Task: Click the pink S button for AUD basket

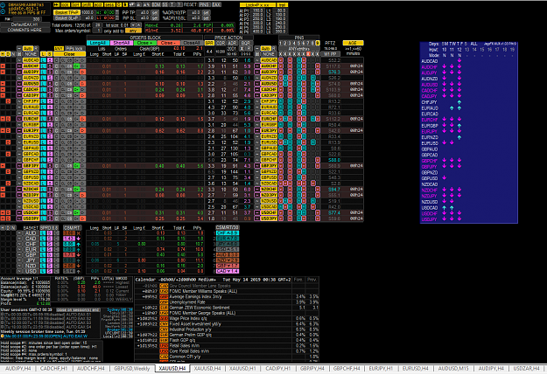Action: (x=50, y=233)
